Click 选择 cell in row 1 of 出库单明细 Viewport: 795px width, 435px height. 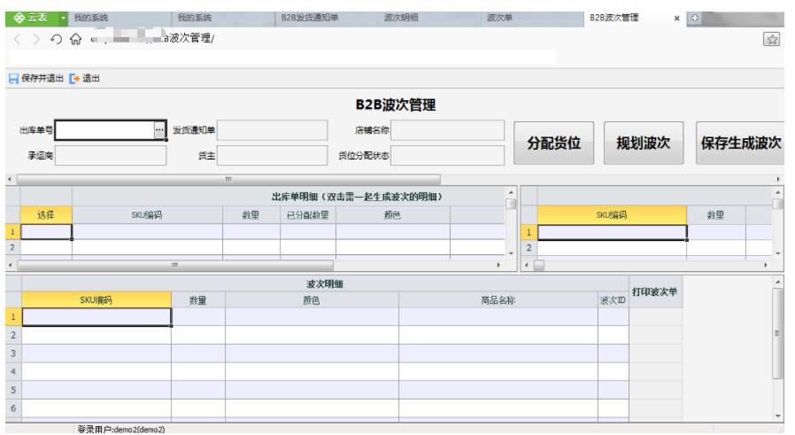46,231
